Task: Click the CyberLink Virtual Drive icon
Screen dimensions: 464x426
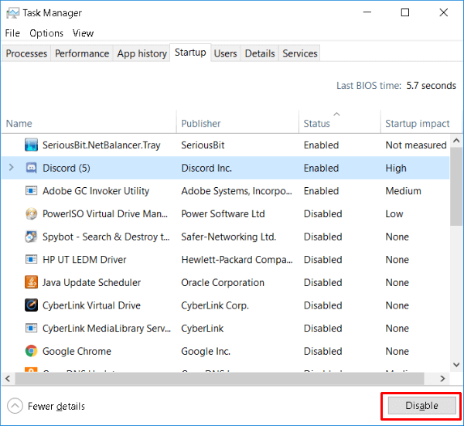Action: click(31, 305)
